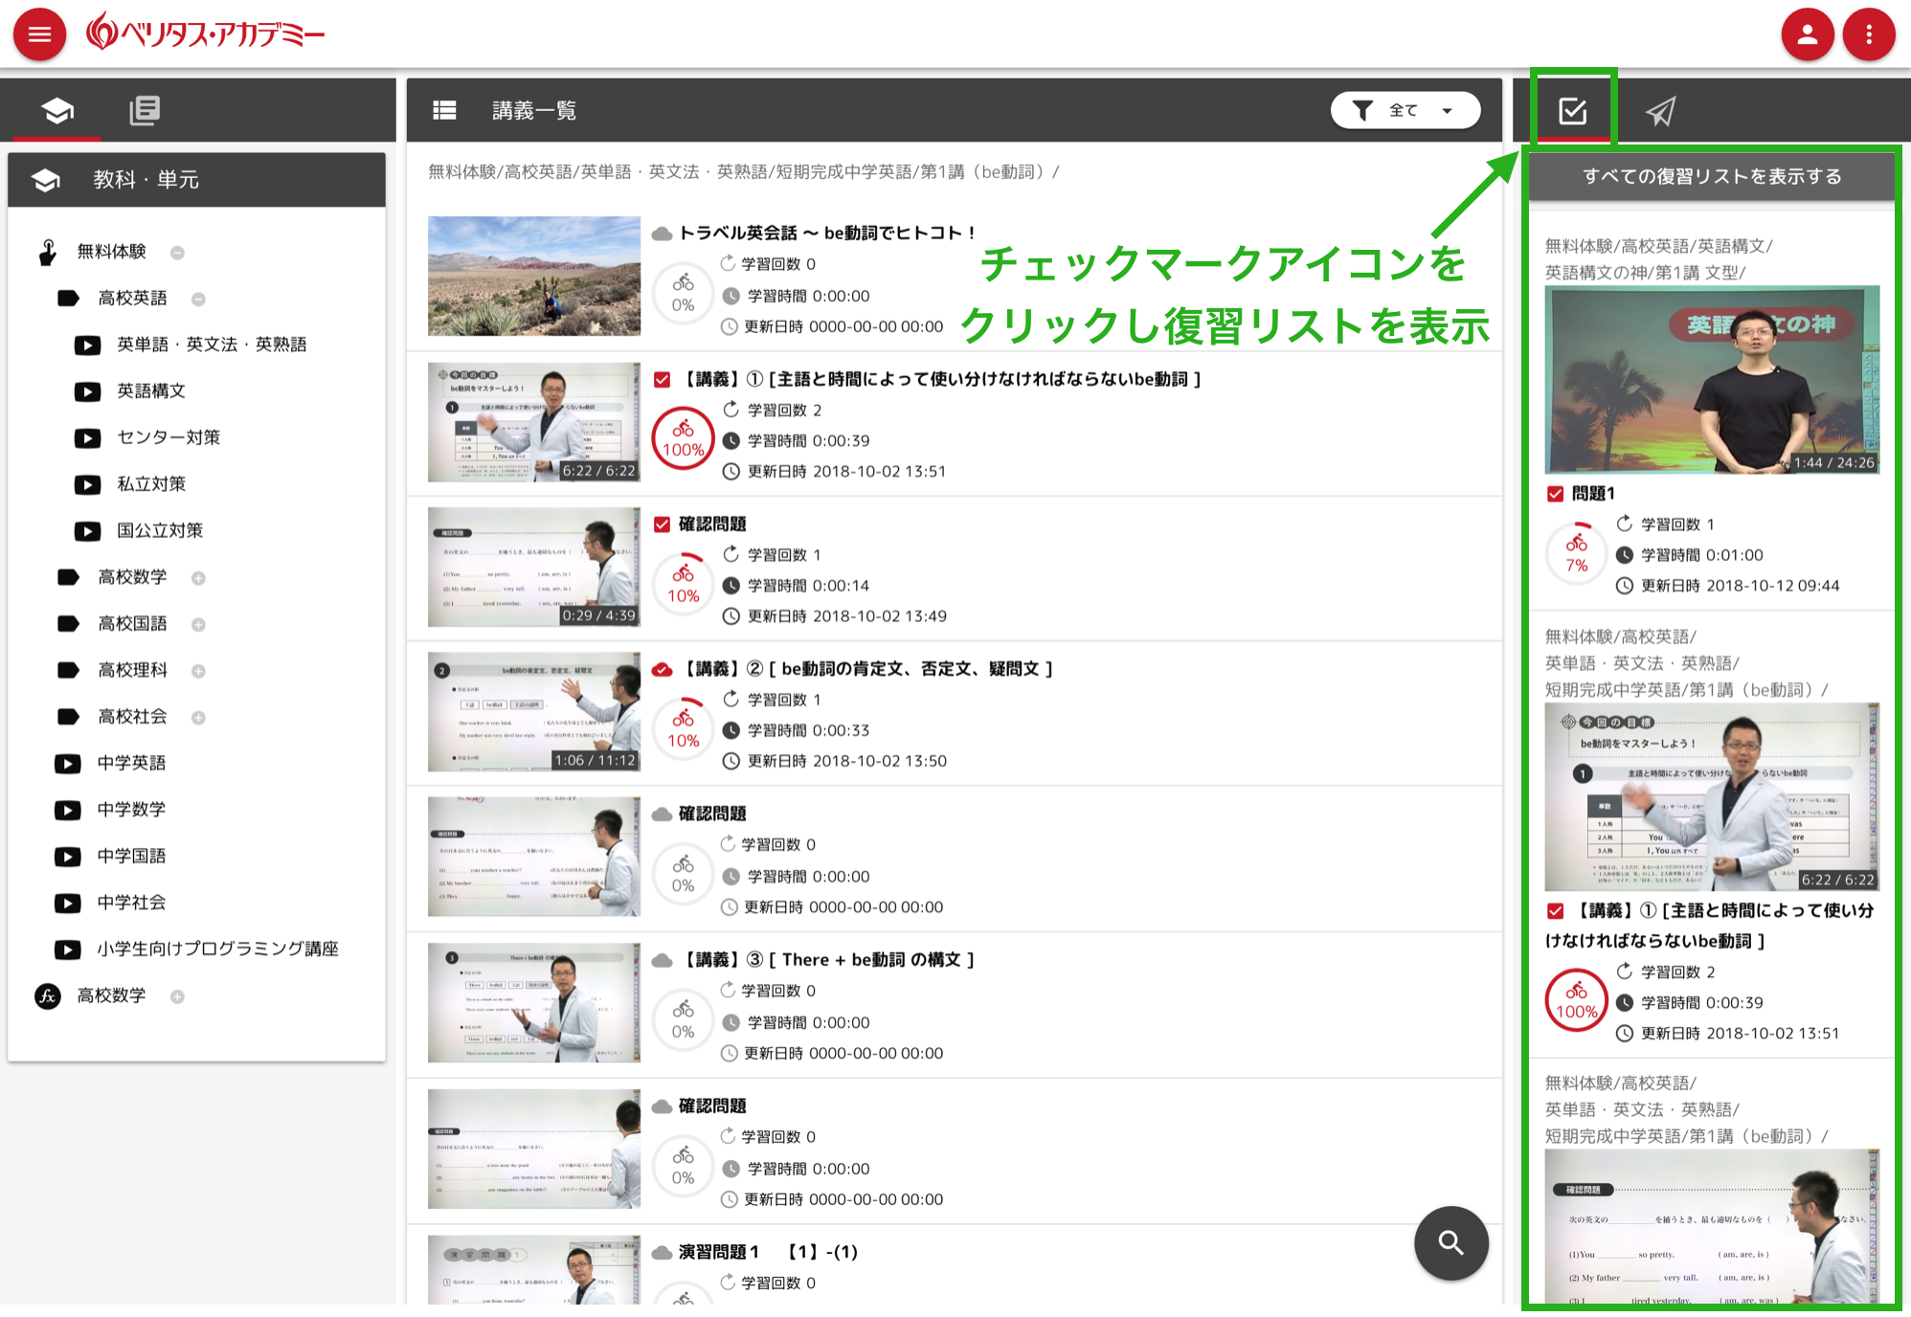Click the 教科・単元 panel header
Image resolution: width=1911 pixels, height=1317 pixels.
click(x=197, y=180)
